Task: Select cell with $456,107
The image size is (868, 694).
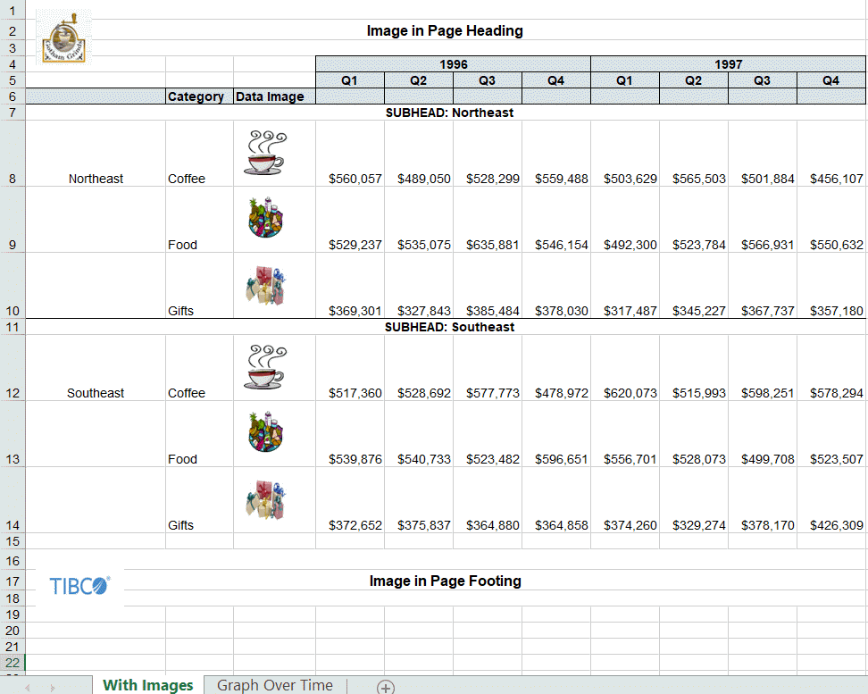Action: tap(830, 154)
